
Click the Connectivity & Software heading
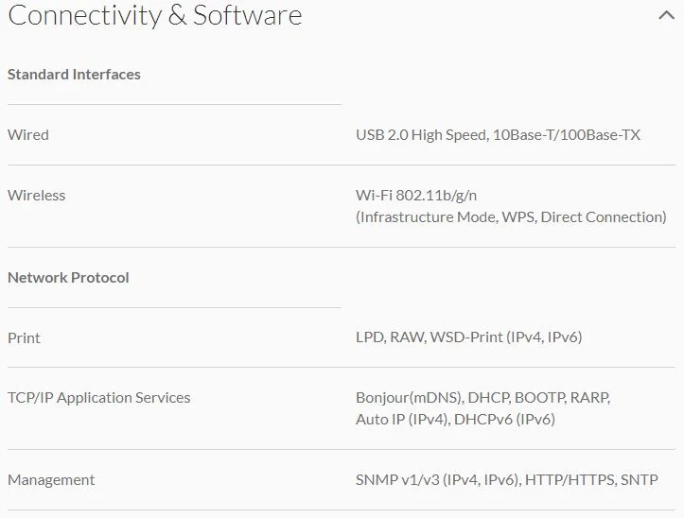point(155,16)
